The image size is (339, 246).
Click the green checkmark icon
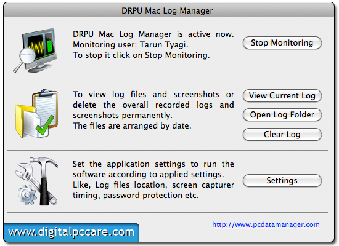pyautogui.click(x=45, y=125)
